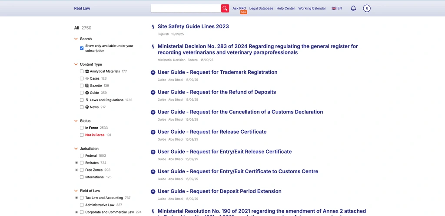Click the Cases scales icon

(87, 78)
